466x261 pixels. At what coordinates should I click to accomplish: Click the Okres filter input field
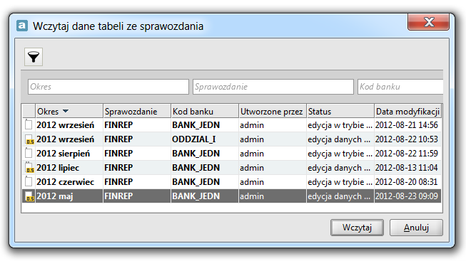point(108,87)
